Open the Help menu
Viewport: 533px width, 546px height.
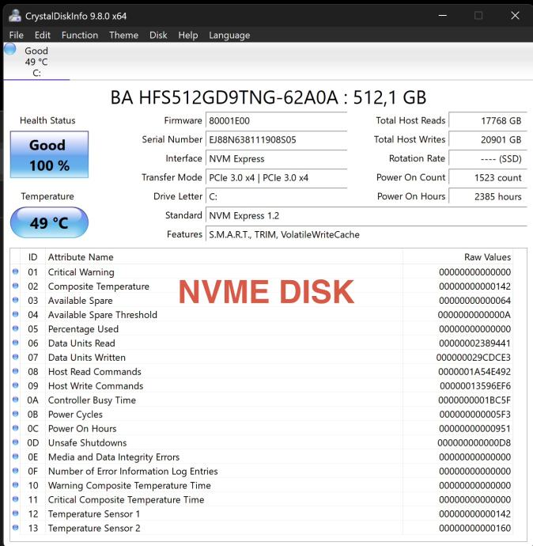188,35
